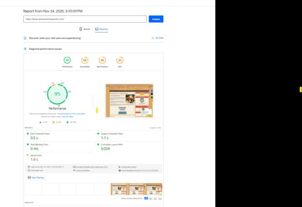Switch to the Mobile tab

pos(85,29)
